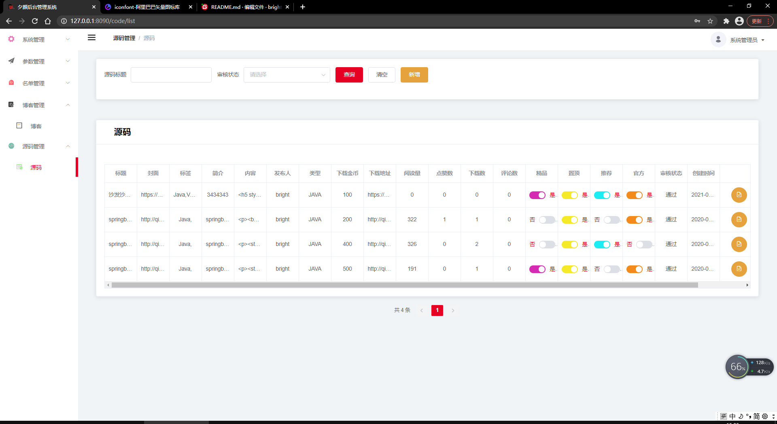Click the 名单管理 red icon
Screen dimensions: 777x424
11,83
